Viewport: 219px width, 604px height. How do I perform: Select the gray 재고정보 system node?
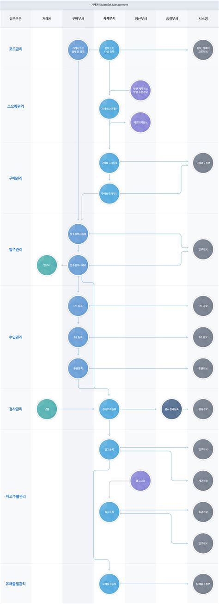tap(203, 481)
